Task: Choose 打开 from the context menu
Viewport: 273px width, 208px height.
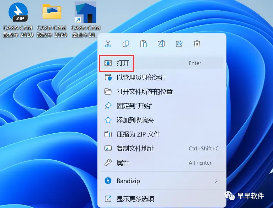Action: coord(162,63)
